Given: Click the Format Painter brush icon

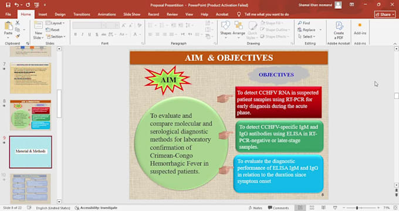Looking at the screenshot, I should tap(18, 36).
